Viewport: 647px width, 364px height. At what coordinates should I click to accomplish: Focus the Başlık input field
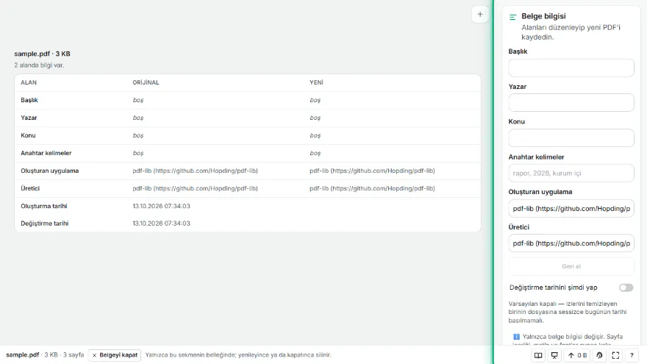571,68
